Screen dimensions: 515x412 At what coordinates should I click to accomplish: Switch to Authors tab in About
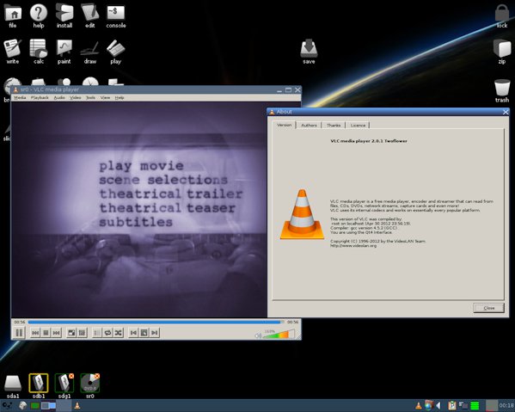coord(309,126)
